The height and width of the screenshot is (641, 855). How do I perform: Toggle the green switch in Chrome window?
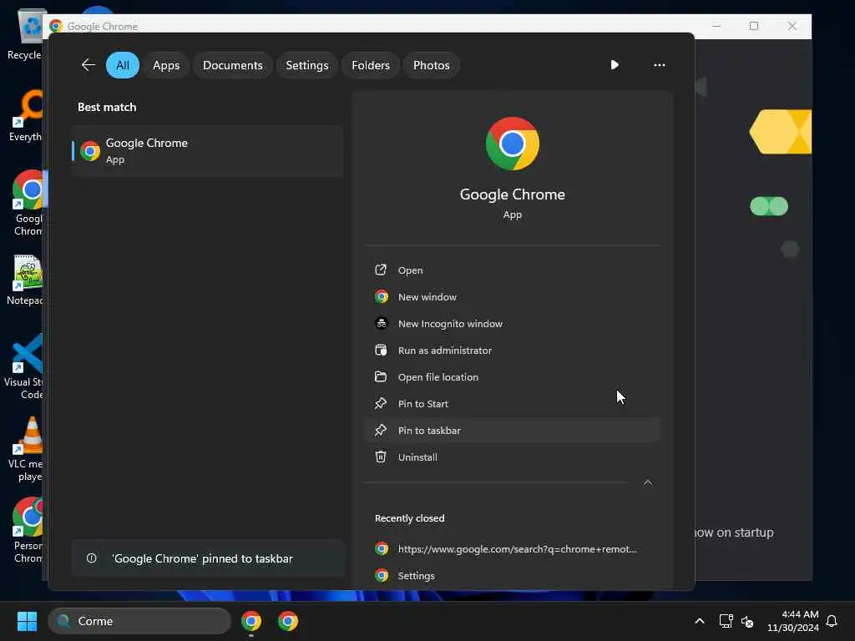tap(769, 206)
